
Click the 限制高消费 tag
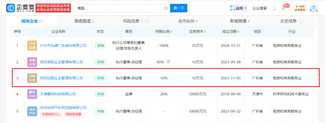coord(73,114)
